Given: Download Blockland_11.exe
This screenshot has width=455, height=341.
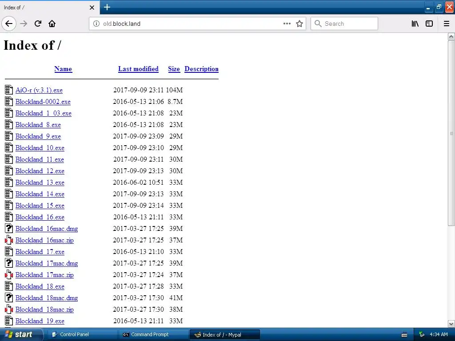Looking at the screenshot, I should [40, 159].
